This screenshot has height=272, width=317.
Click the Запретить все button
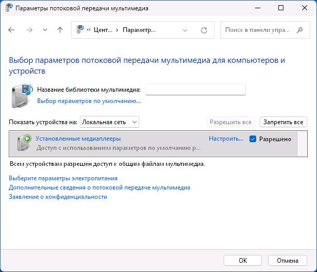pyautogui.click(x=283, y=122)
